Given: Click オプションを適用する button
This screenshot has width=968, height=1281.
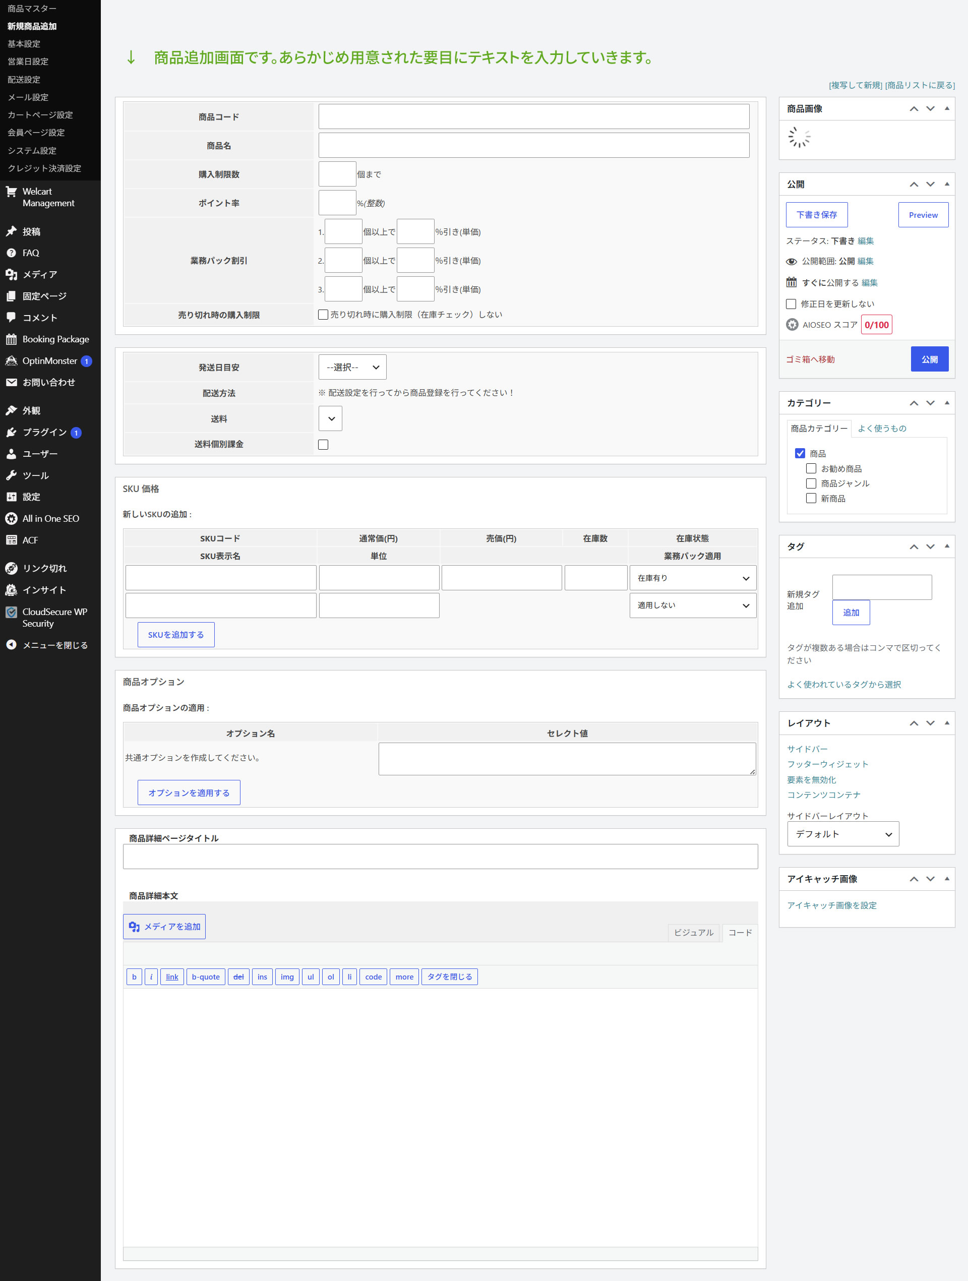Looking at the screenshot, I should click(189, 793).
